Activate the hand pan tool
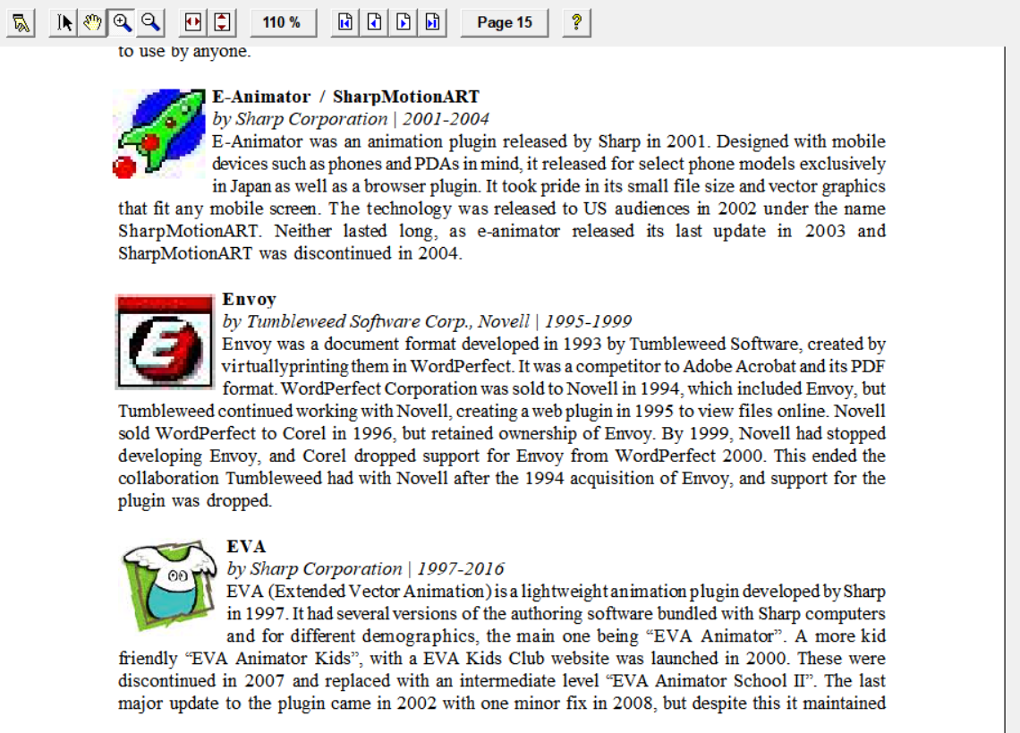 coord(92,22)
